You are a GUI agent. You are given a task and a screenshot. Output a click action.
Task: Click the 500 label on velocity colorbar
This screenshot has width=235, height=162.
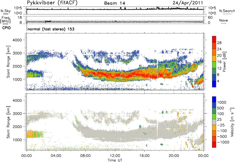coord(221,108)
